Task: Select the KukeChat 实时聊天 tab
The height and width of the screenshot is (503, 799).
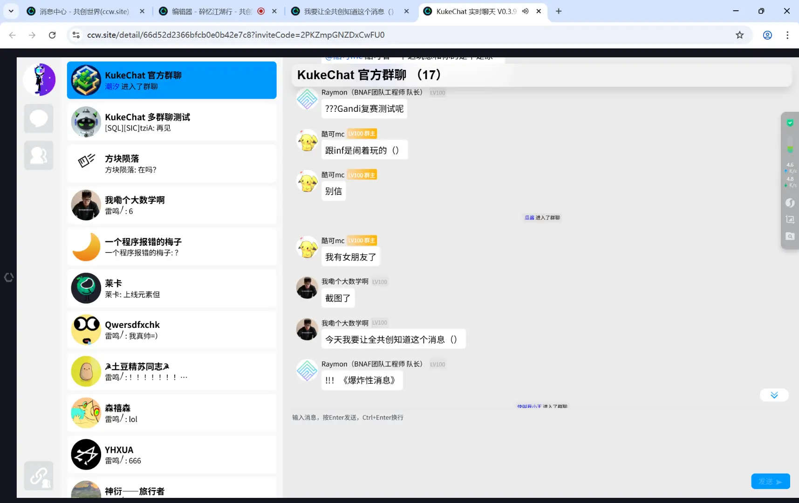Action: (476, 11)
